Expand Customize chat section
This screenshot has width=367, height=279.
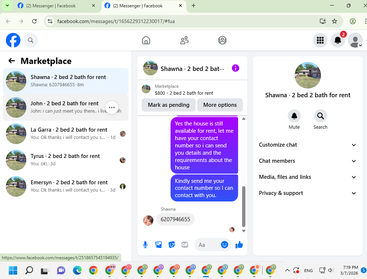[x=307, y=145]
